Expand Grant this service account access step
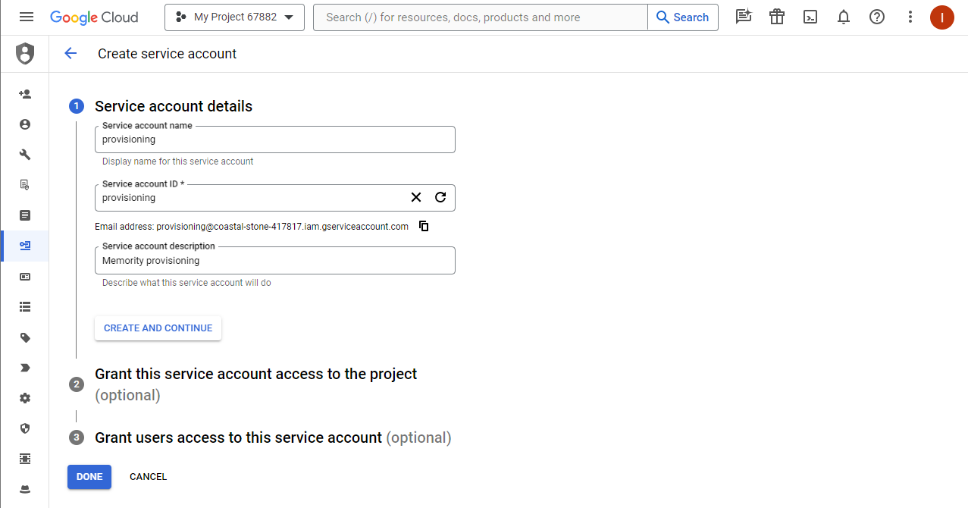968x508 pixels. (255, 375)
